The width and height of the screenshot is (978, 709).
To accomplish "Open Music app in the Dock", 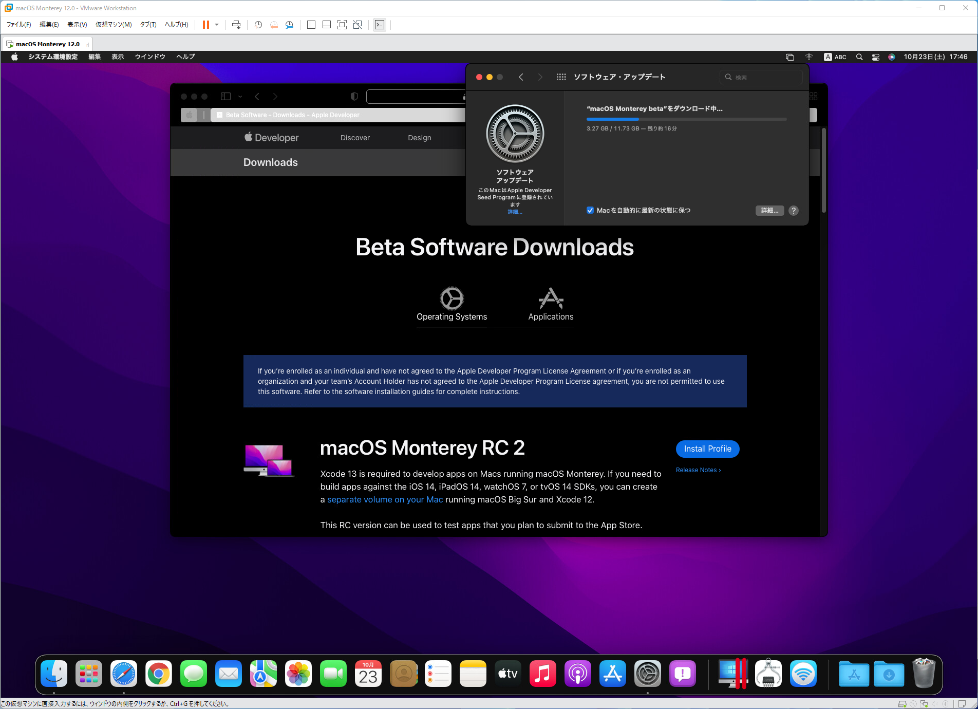I will tap(543, 674).
